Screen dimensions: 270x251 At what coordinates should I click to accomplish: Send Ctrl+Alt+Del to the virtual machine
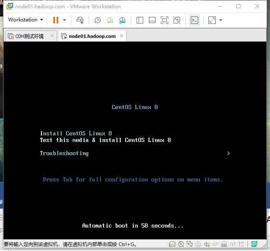(x=80, y=20)
